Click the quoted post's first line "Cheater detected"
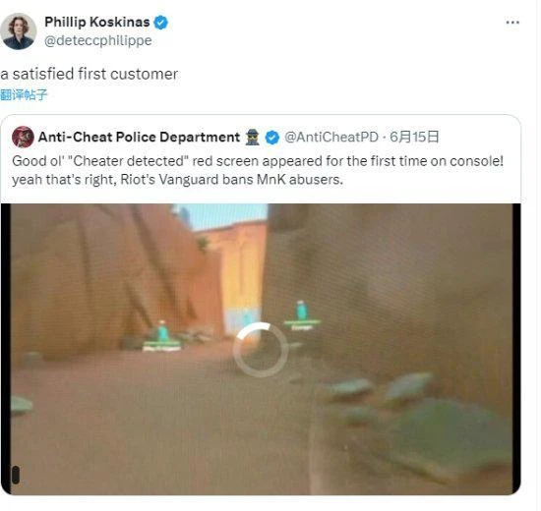The image size is (541, 511). (x=258, y=161)
